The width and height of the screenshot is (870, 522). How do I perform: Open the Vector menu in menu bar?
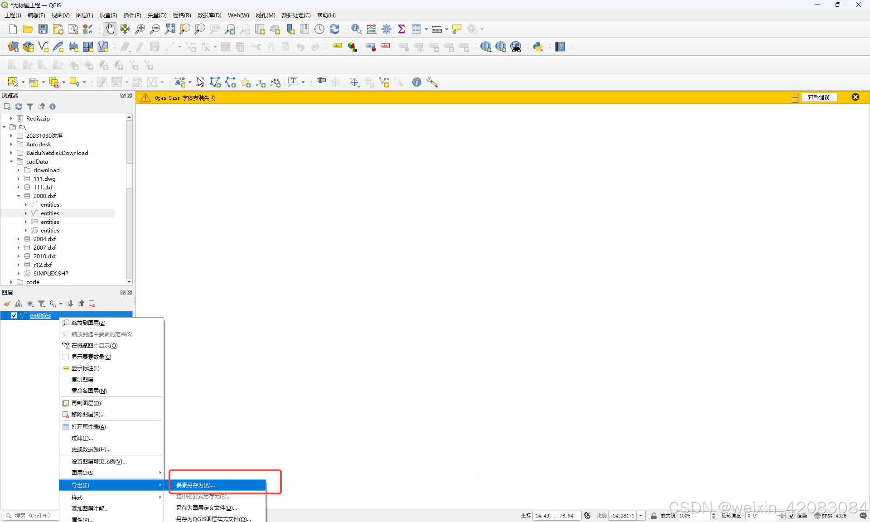pyautogui.click(x=157, y=15)
